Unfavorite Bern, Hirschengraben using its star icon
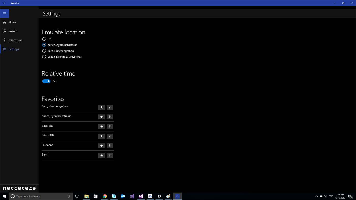The height and width of the screenshot is (200, 356). (101, 107)
